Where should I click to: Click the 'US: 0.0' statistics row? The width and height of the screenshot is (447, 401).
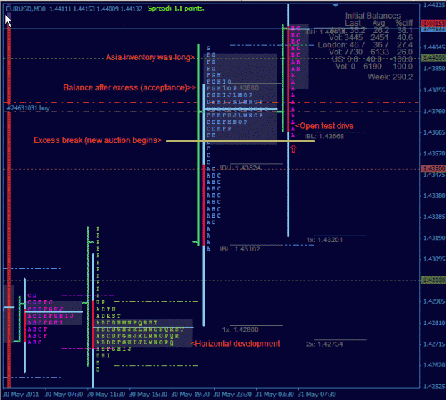[372, 59]
